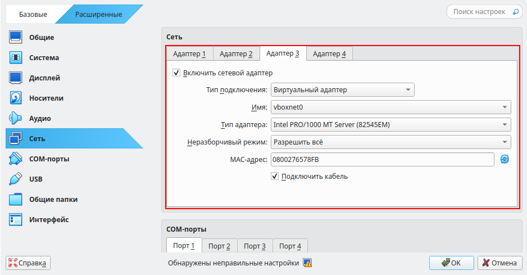Open the Аудио speaker icon
This screenshot has width=527, height=275.
[16, 119]
